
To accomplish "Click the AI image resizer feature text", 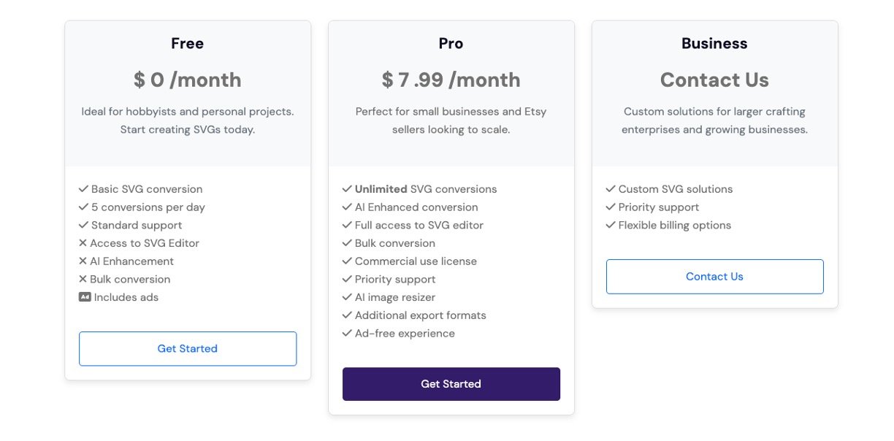I will [395, 298].
